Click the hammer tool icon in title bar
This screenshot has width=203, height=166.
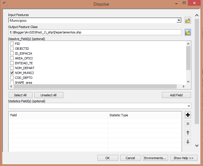[5, 4]
